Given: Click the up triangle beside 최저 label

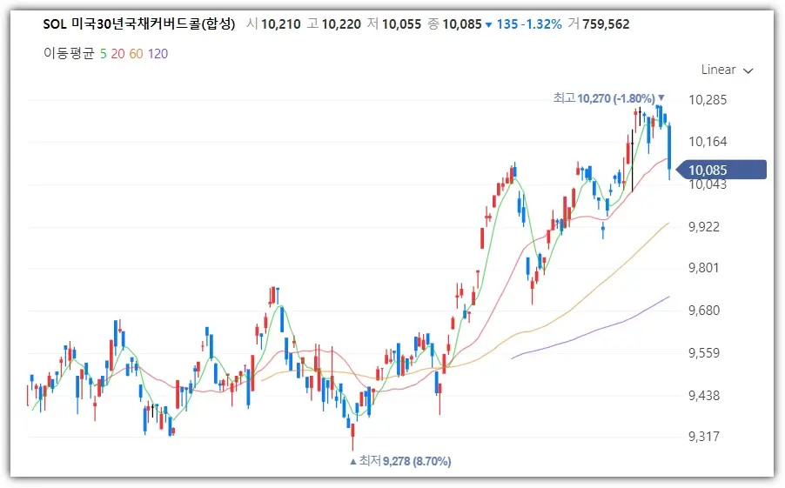Looking at the screenshot, I should (x=352, y=461).
